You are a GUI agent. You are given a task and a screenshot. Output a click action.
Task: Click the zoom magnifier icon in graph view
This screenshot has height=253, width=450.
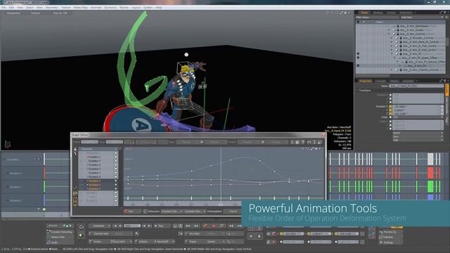[x=308, y=149]
